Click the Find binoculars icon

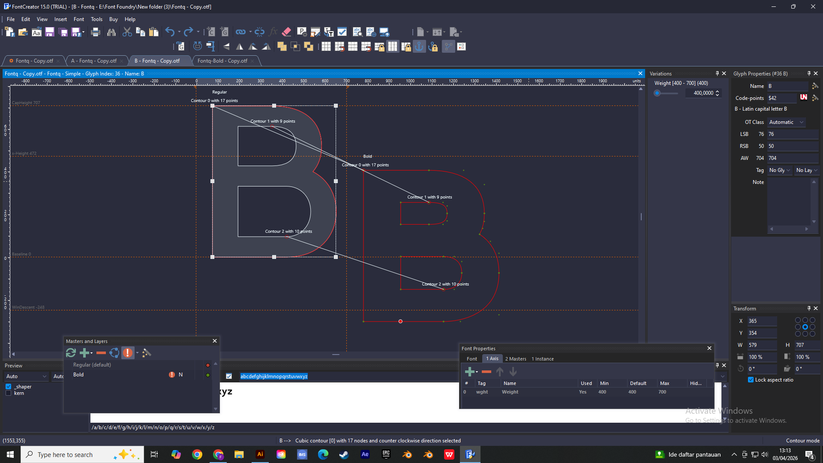point(111,32)
